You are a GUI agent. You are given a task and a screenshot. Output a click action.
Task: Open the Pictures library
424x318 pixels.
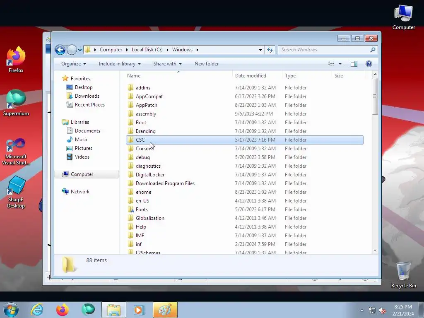pos(84,148)
